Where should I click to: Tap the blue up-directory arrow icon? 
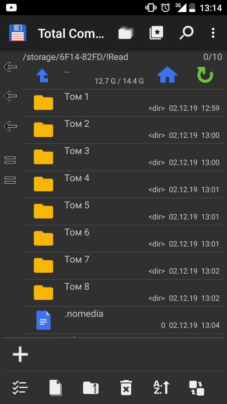click(43, 76)
